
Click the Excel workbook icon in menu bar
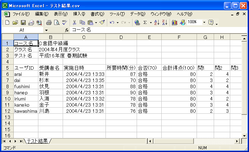(7, 14)
